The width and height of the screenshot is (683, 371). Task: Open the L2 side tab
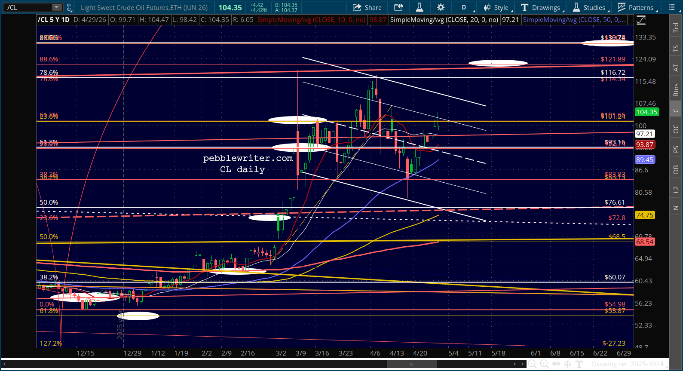pyautogui.click(x=676, y=190)
